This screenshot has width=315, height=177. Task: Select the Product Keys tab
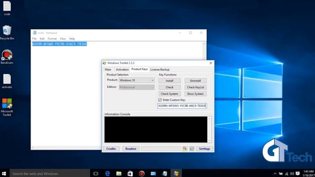139,69
